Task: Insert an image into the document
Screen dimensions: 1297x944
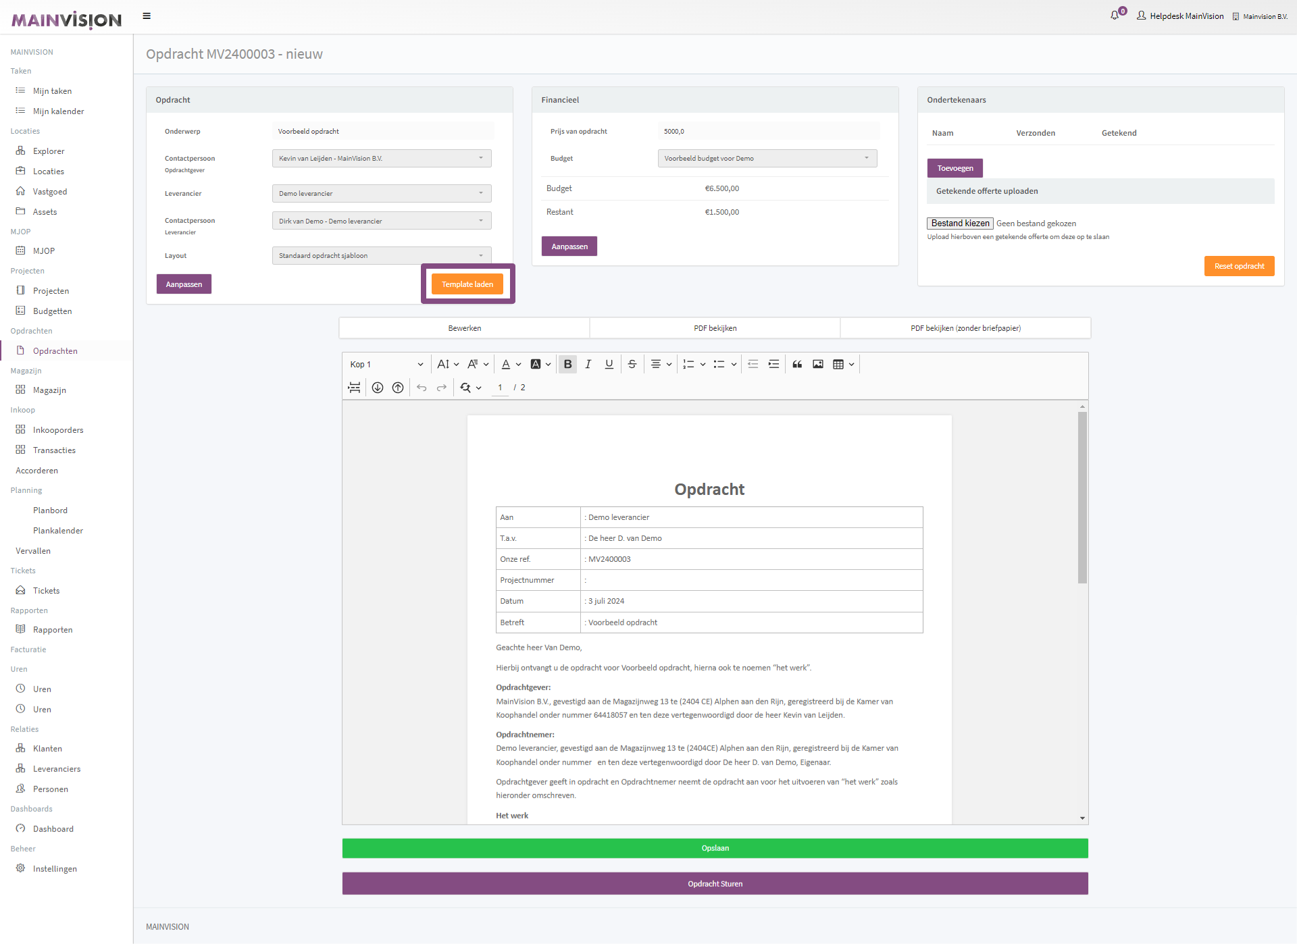Action: pos(818,365)
